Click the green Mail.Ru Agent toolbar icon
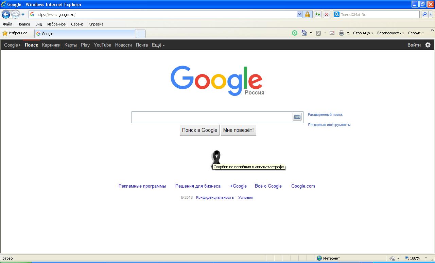 point(295,33)
